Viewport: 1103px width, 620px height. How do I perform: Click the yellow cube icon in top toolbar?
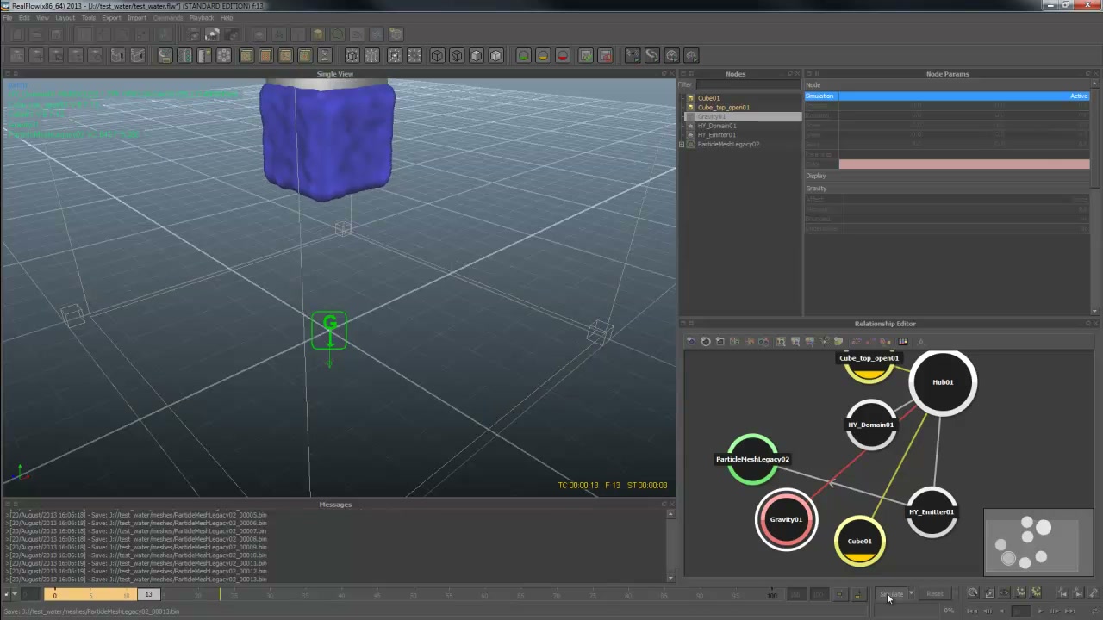pos(318,34)
